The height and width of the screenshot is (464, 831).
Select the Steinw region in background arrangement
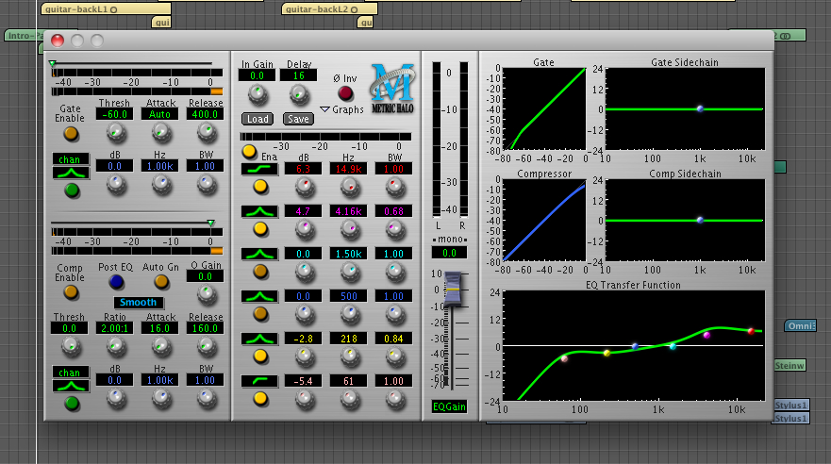[x=789, y=366]
